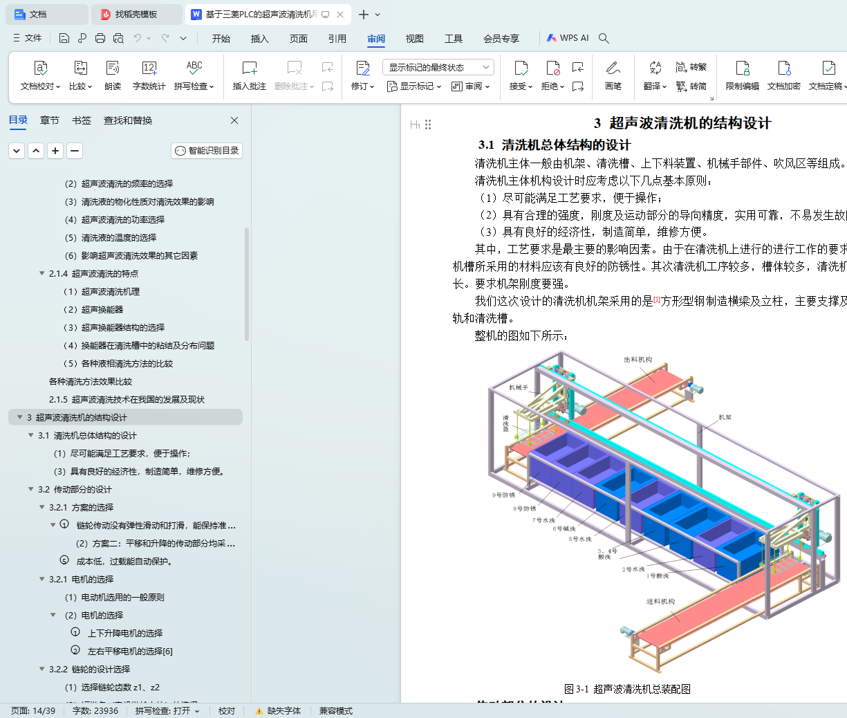Undo the last action

[x=138, y=38]
